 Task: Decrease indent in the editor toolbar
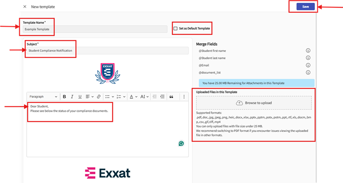coord(155,97)
